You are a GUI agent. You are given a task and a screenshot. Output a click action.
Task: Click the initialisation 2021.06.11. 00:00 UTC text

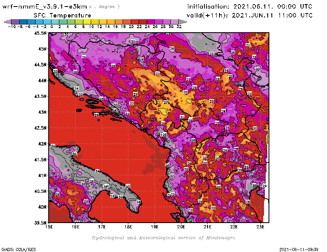[x=250, y=7]
